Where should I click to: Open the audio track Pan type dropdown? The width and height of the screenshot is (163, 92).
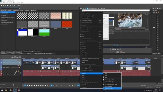(15, 74)
